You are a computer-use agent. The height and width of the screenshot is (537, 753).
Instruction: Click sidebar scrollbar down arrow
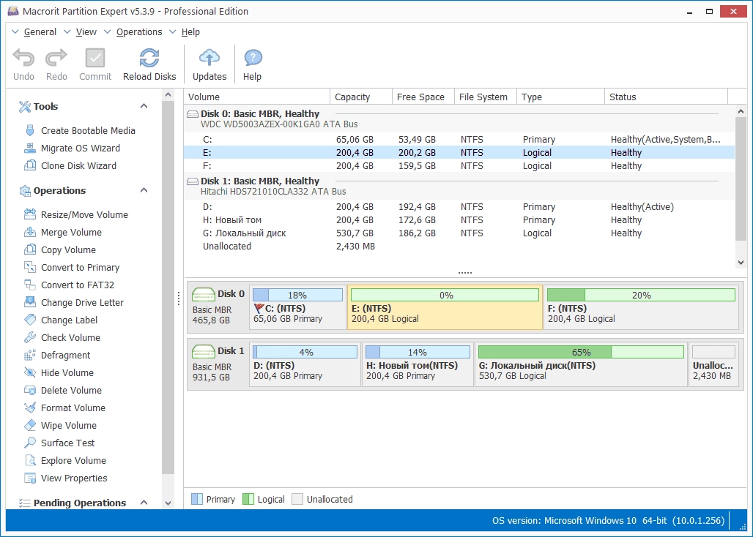168,503
